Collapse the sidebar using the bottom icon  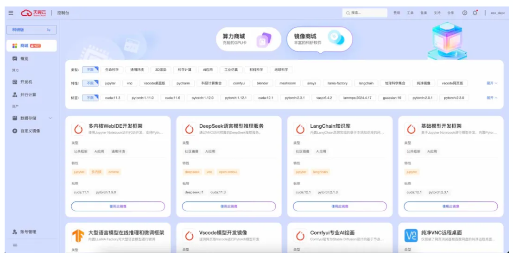[15, 245]
